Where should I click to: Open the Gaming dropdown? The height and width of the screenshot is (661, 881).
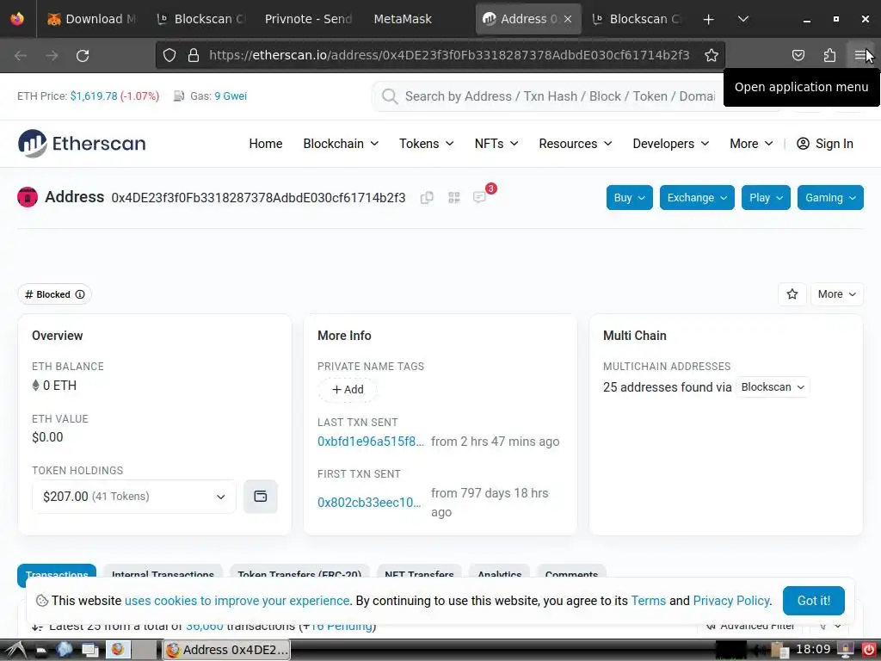(830, 198)
